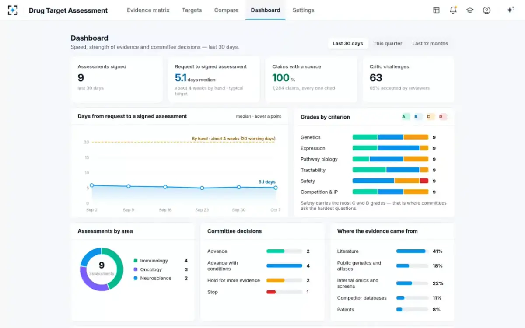Open the graduation cap learning icon
This screenshot has width=525, height=328.
click(470, 10)
